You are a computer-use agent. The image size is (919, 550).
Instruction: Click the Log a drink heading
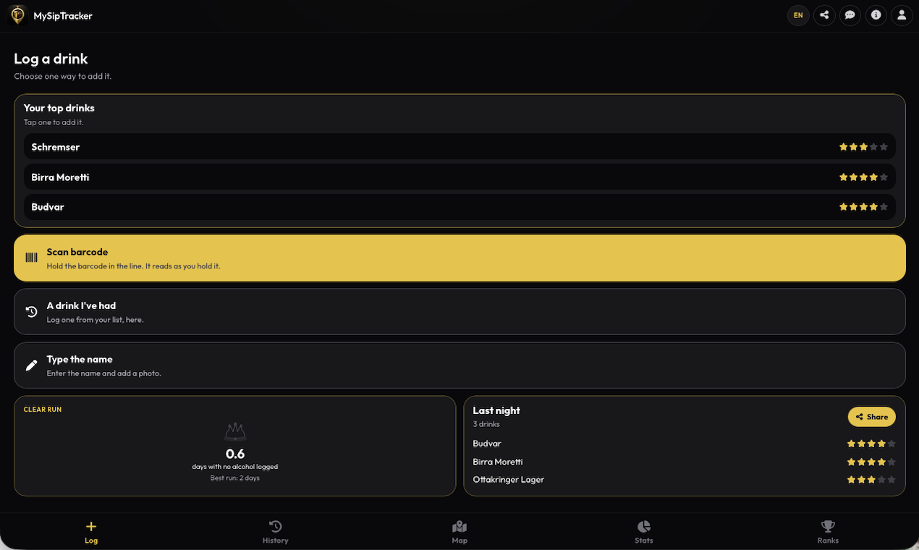tap(51, 59)
